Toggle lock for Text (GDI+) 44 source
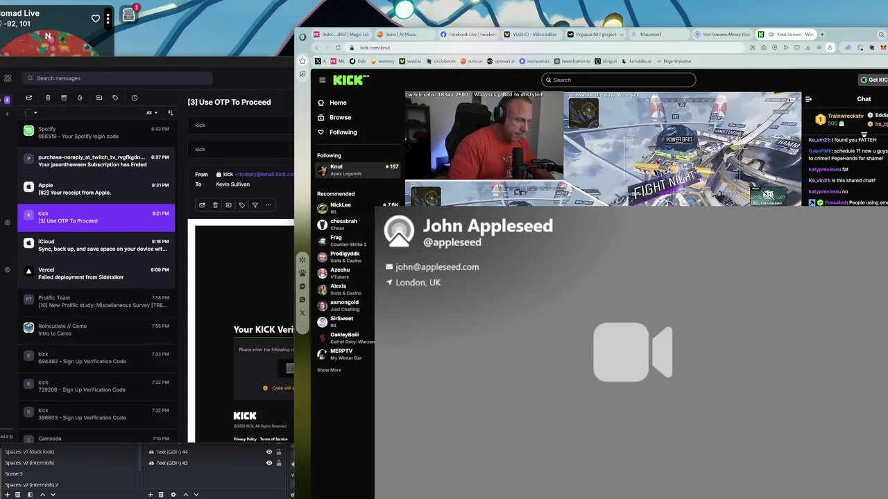Viewport: 888px width, 499px height. (279, 452)
